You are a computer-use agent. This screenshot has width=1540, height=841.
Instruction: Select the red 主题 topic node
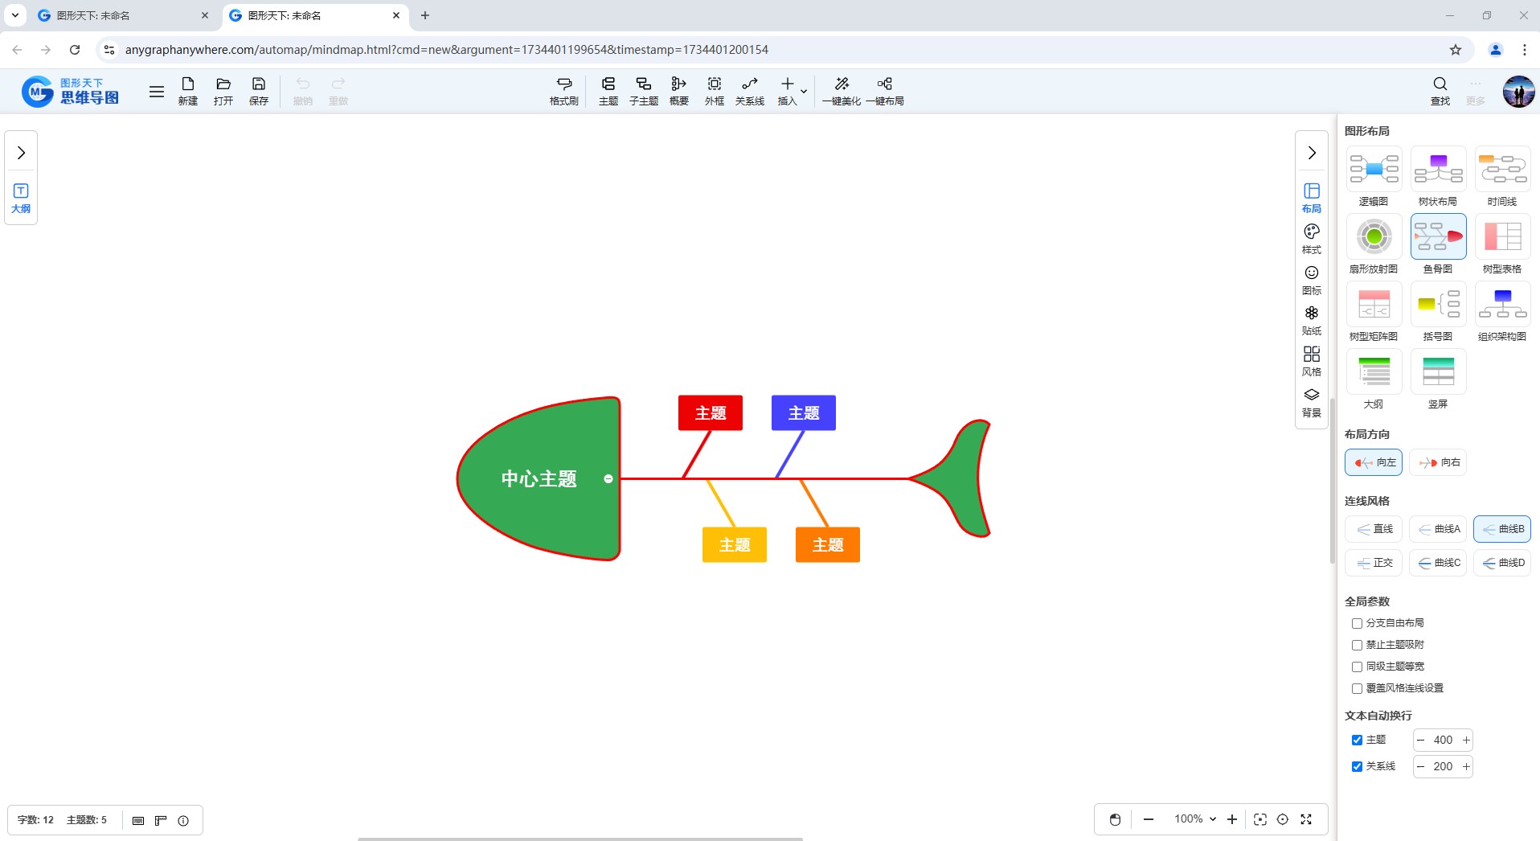(710, 412)
